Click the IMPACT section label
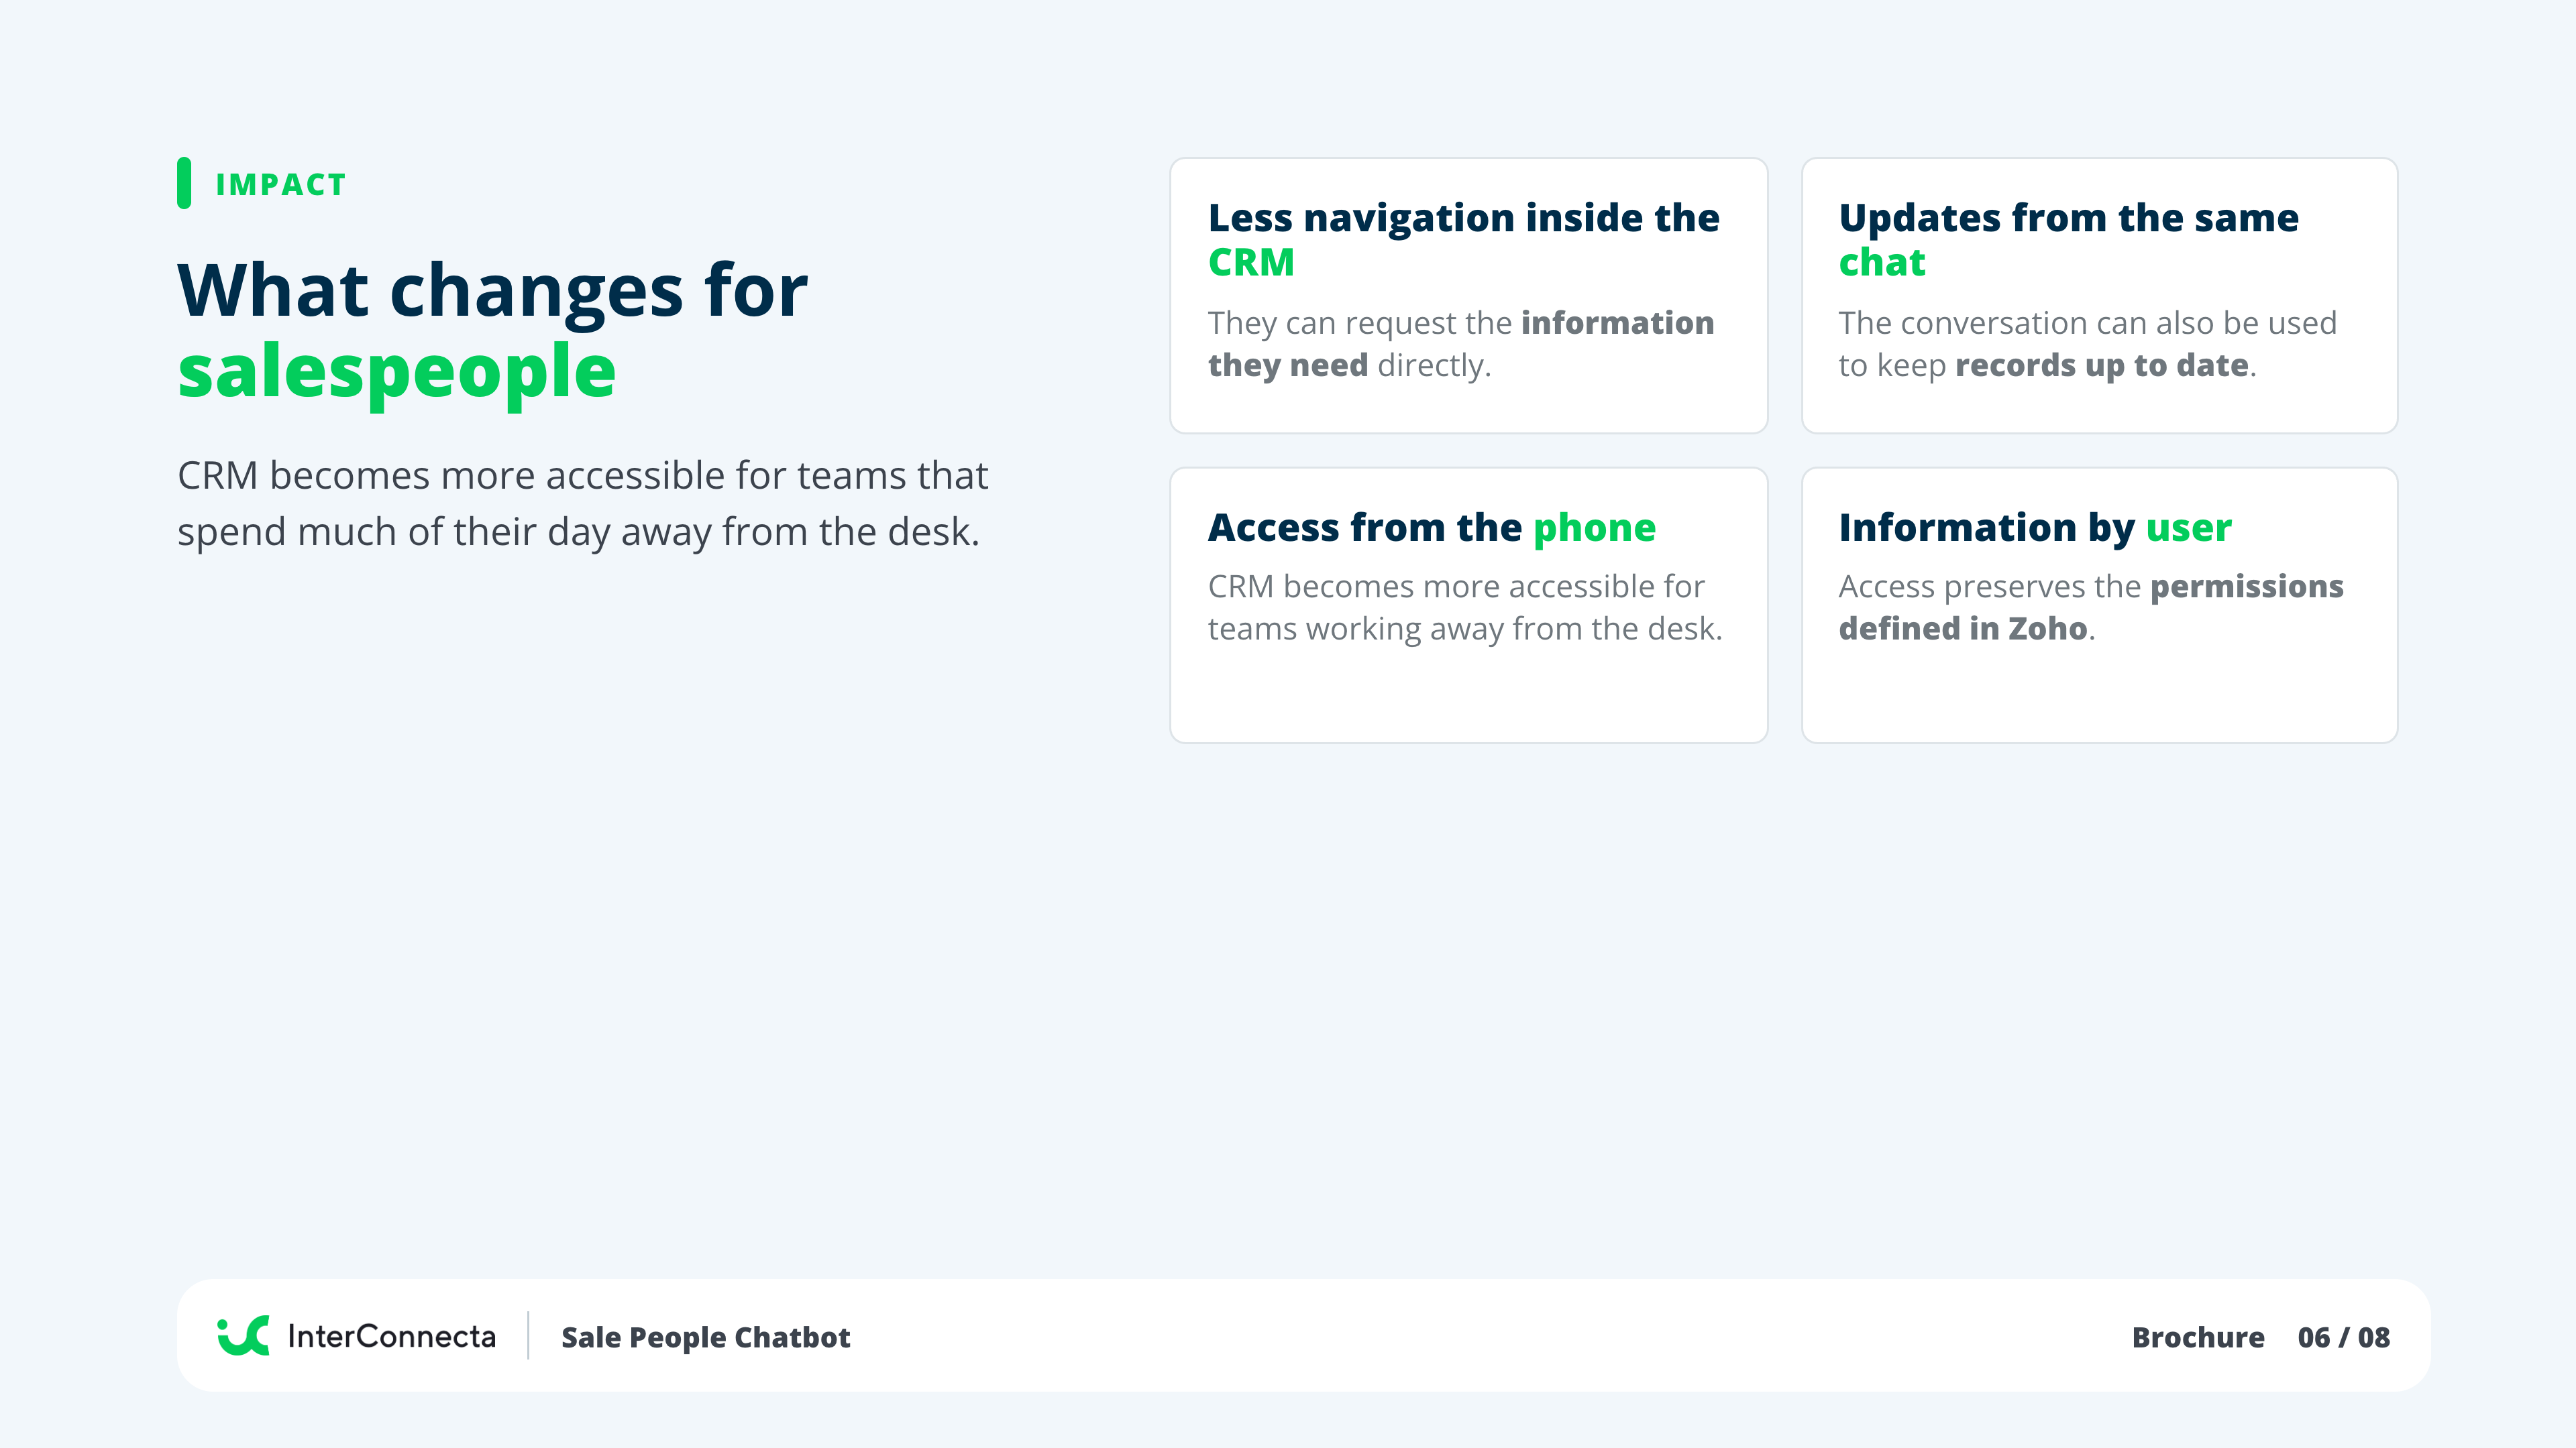The width and height of the screenshot is (2576, 1448). (281, 185)
